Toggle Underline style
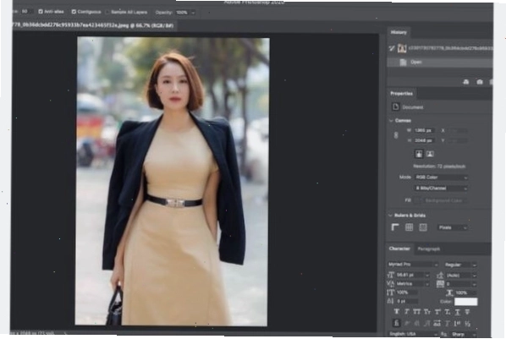Viewport: 506px width, 339px height. pos(457,312)
